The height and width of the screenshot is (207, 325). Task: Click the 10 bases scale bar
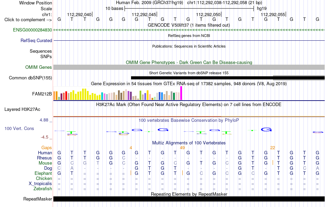pyautogui.click(x=189, y=9)
